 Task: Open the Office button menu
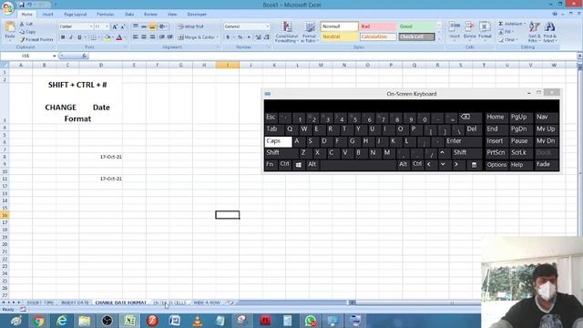coord(7,8)
